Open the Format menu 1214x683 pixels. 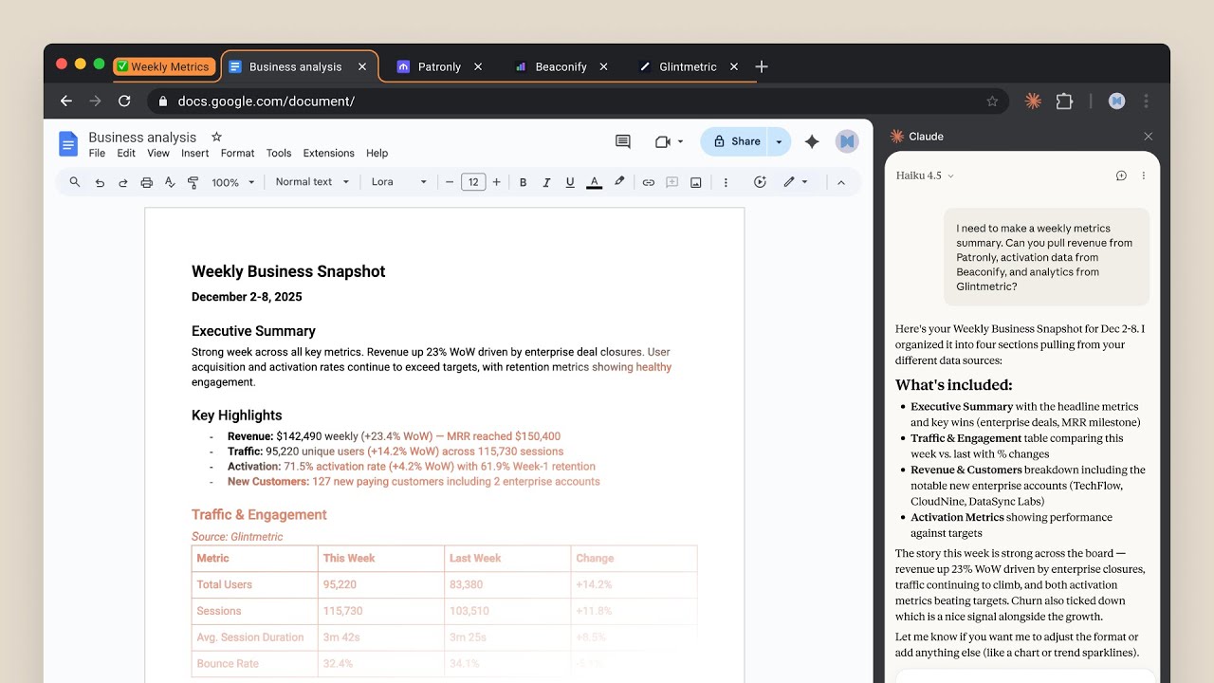point(237,153)
